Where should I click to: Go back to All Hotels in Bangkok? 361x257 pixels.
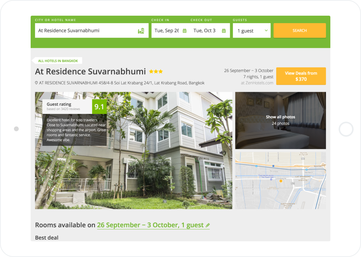click(58, 61)
